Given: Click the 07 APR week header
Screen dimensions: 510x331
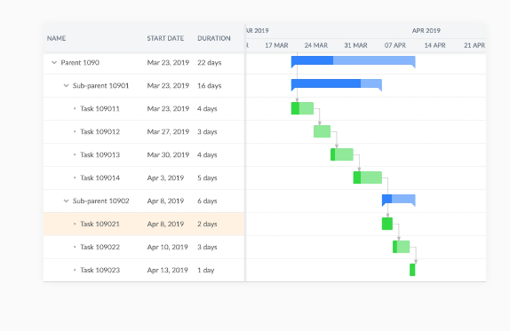Looking at the screenshot, I should (395, 45).
